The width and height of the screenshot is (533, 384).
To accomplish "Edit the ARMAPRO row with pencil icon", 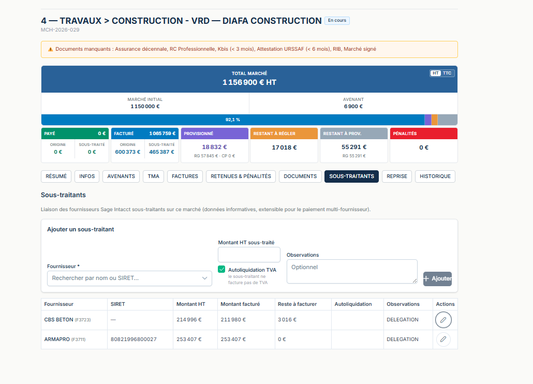I will coord(443,339).
